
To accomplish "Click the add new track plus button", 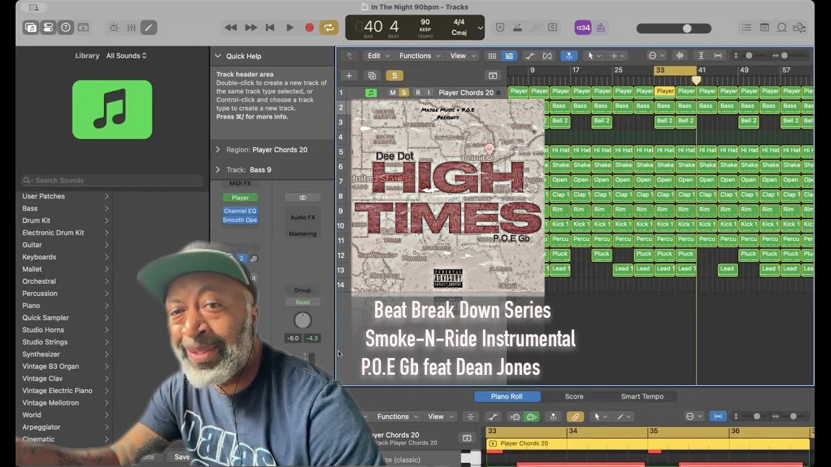I will point(349,76).
